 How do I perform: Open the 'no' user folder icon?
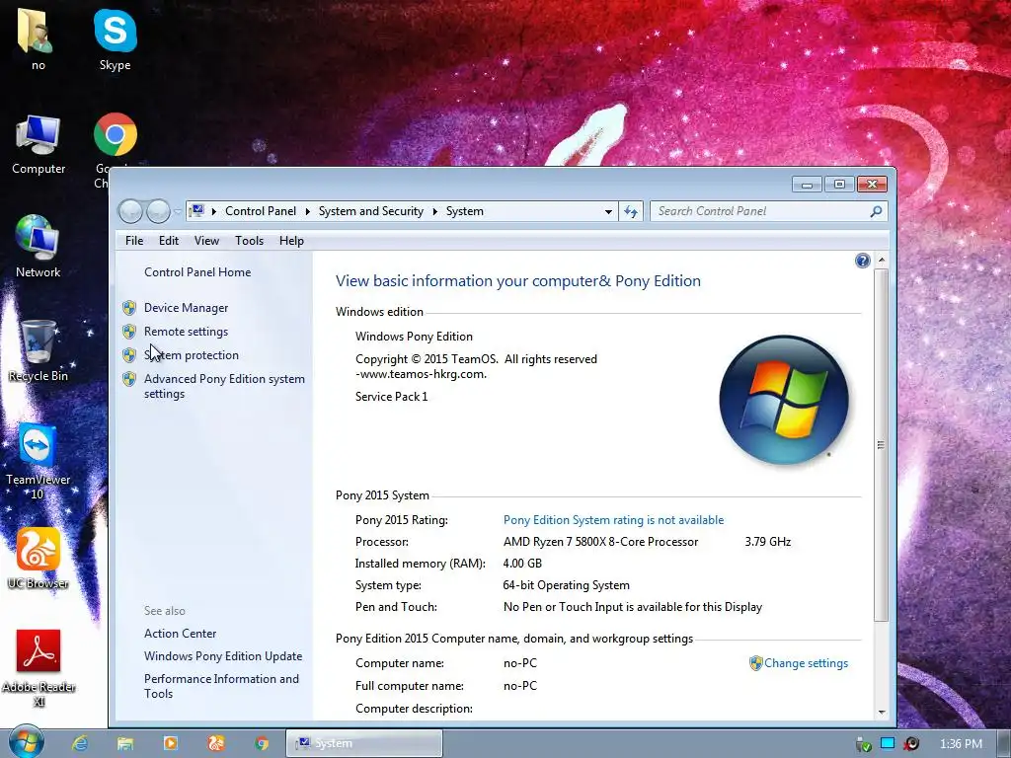pos(39,39)
